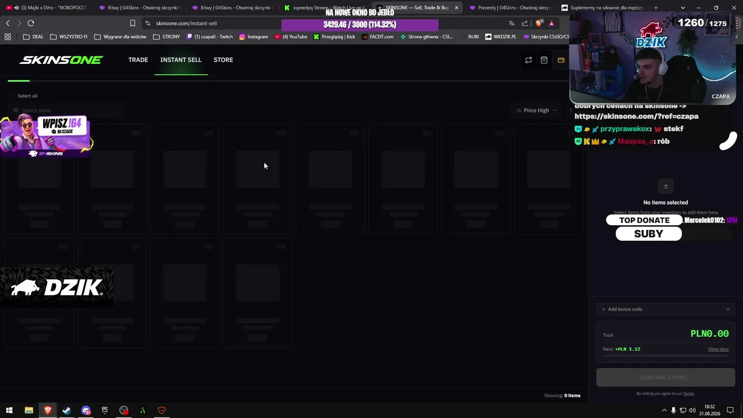Screen dimensions: 743x418
Task: Open Steam from the taskbar
Action: [67, 410]
